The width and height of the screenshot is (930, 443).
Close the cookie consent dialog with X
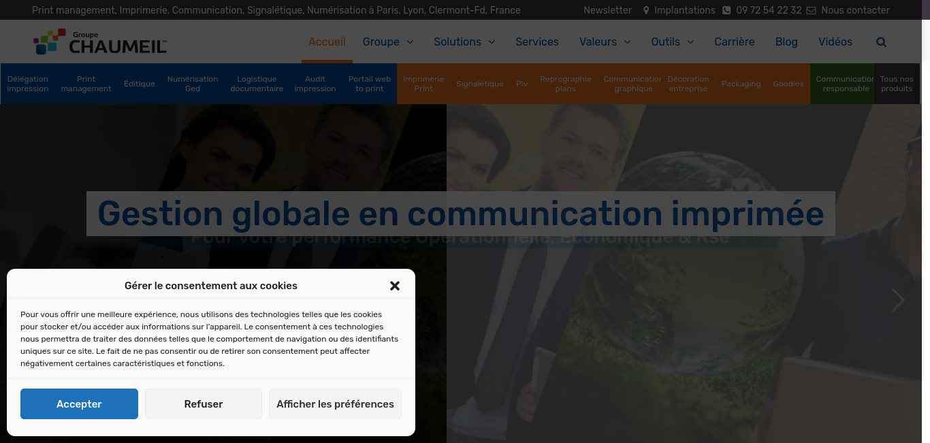(395, 286)
